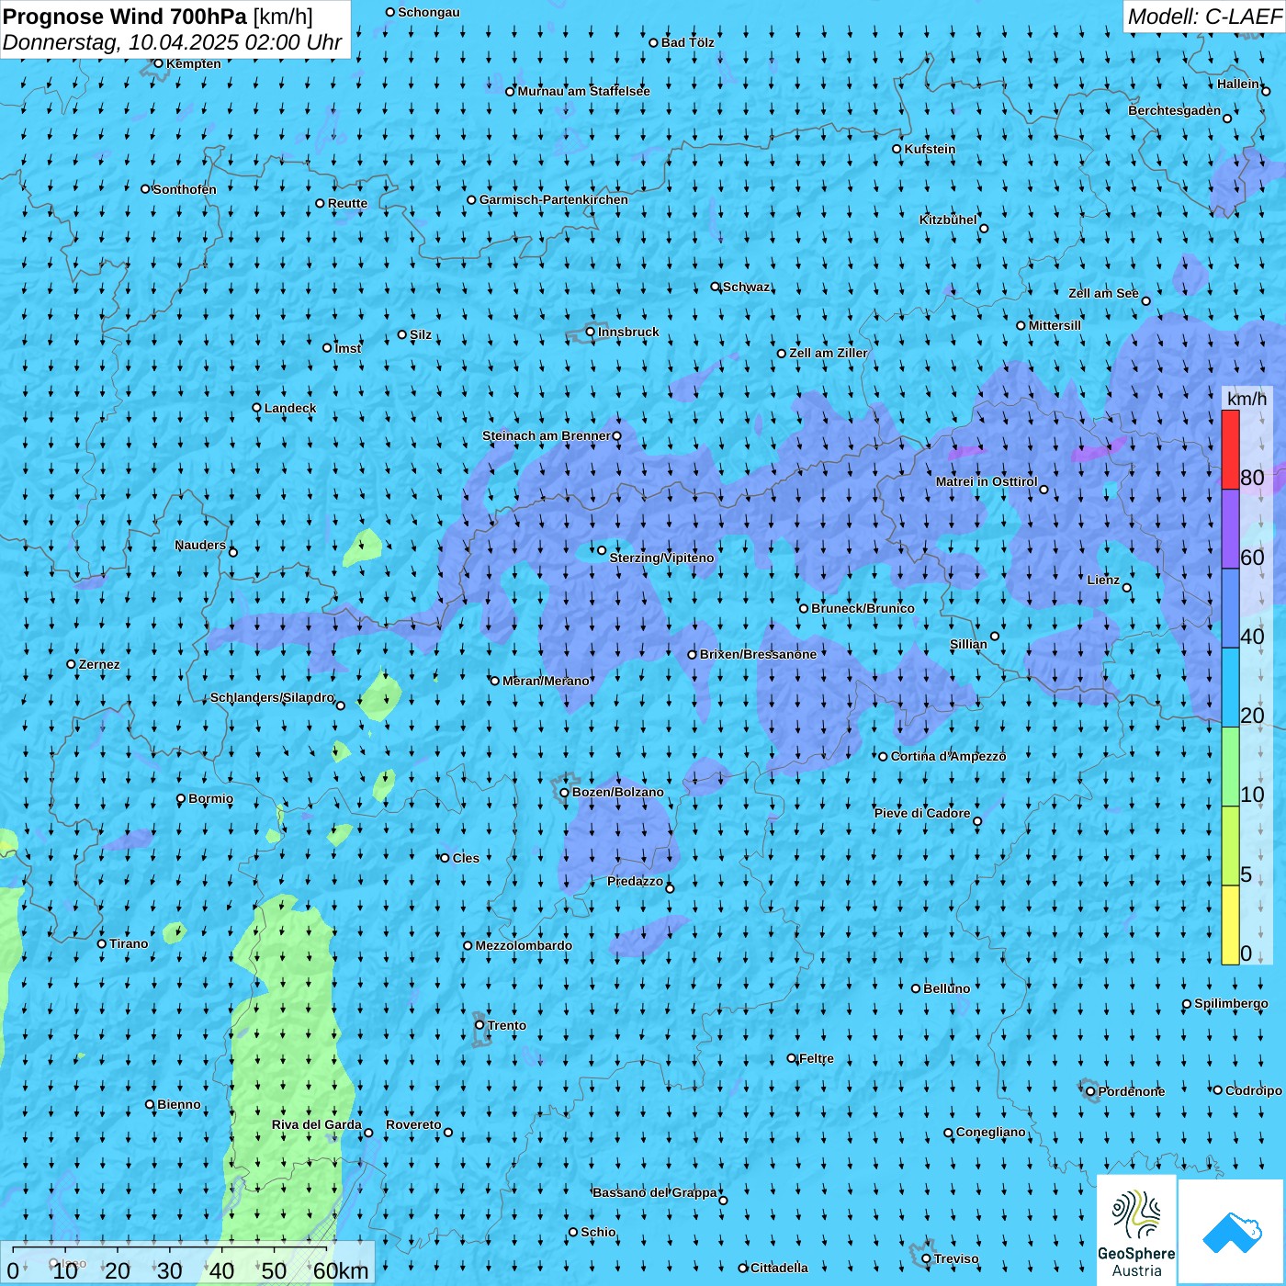Viewport: 1286px width, 1286px height.
Task: Click the Steinach am Brenner label
Action: click(x=547, y=435)
